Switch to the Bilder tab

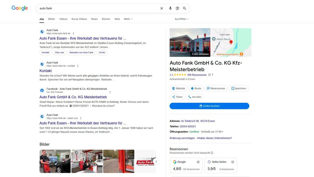coord(51,19)
